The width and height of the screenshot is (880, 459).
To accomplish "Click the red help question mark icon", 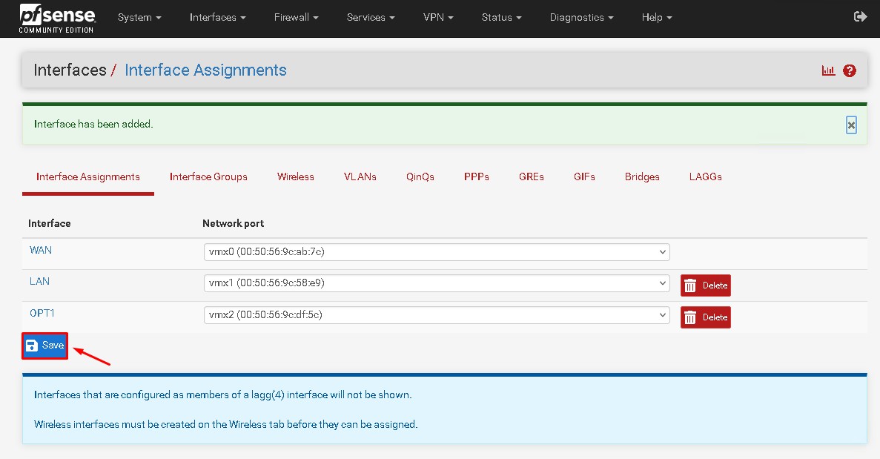I will click(x=850, y=70).
